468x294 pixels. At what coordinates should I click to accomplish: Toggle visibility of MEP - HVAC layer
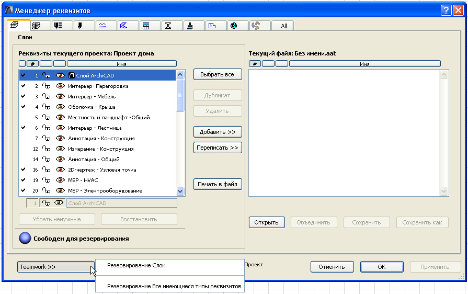pyautogui.click(x=60, y=180)
